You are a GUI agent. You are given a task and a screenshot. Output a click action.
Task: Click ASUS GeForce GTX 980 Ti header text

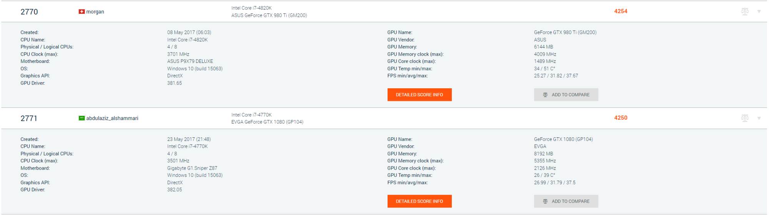(x=269, y=15)
